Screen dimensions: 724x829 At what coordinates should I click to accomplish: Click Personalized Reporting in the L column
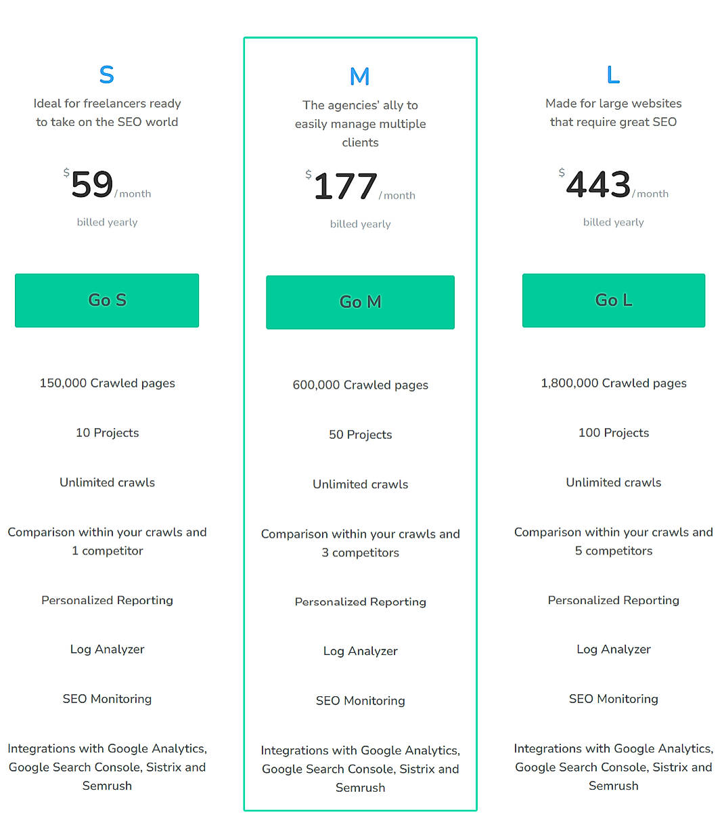(x=613, y=600)
